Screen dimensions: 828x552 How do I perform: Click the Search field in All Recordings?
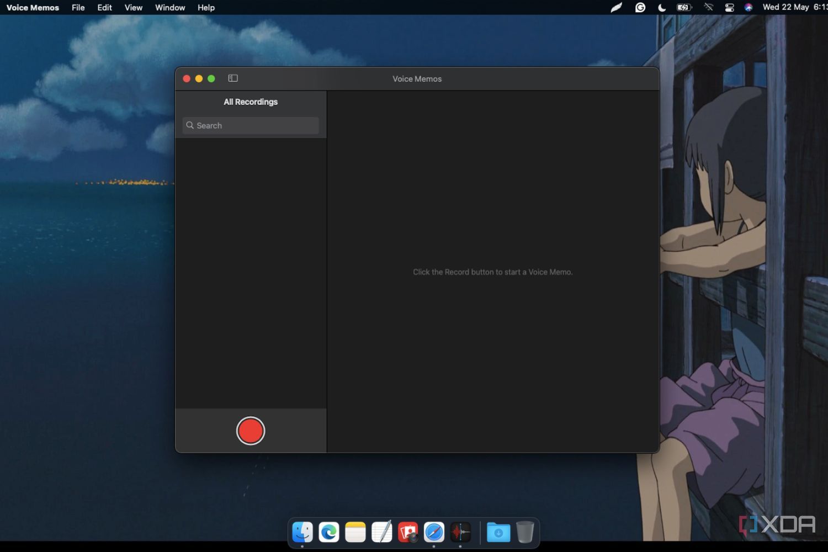coord(251,125)
